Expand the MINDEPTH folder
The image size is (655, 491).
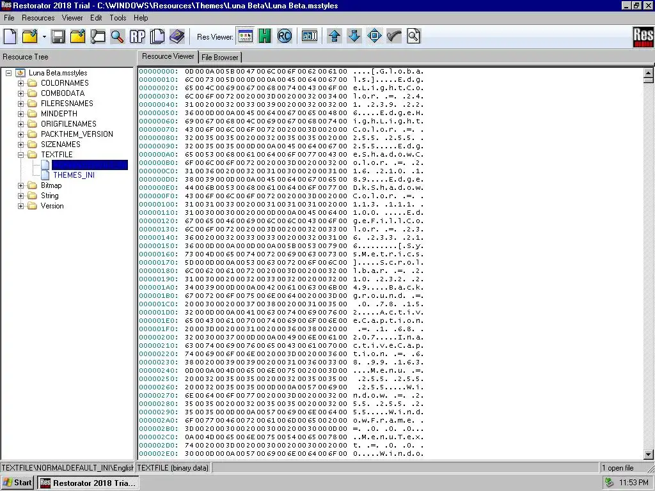(x=20, y=114)
